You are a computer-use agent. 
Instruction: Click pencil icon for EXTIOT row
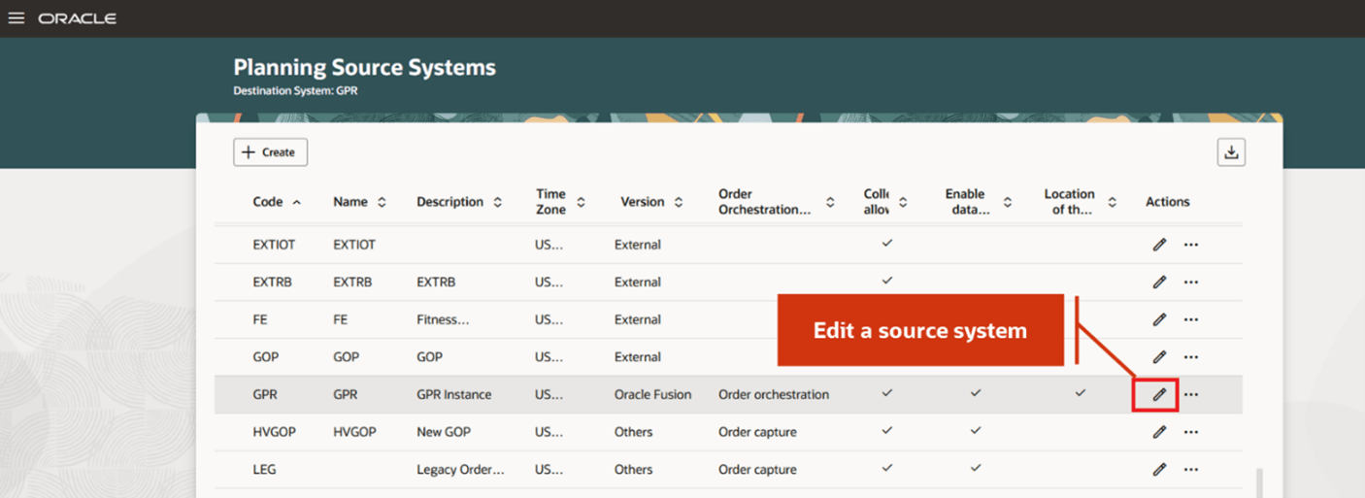(x=1158, y=245)
